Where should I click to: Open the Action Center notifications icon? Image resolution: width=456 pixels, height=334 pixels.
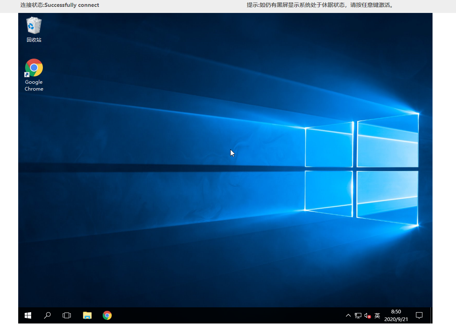[x=419, y=315]
